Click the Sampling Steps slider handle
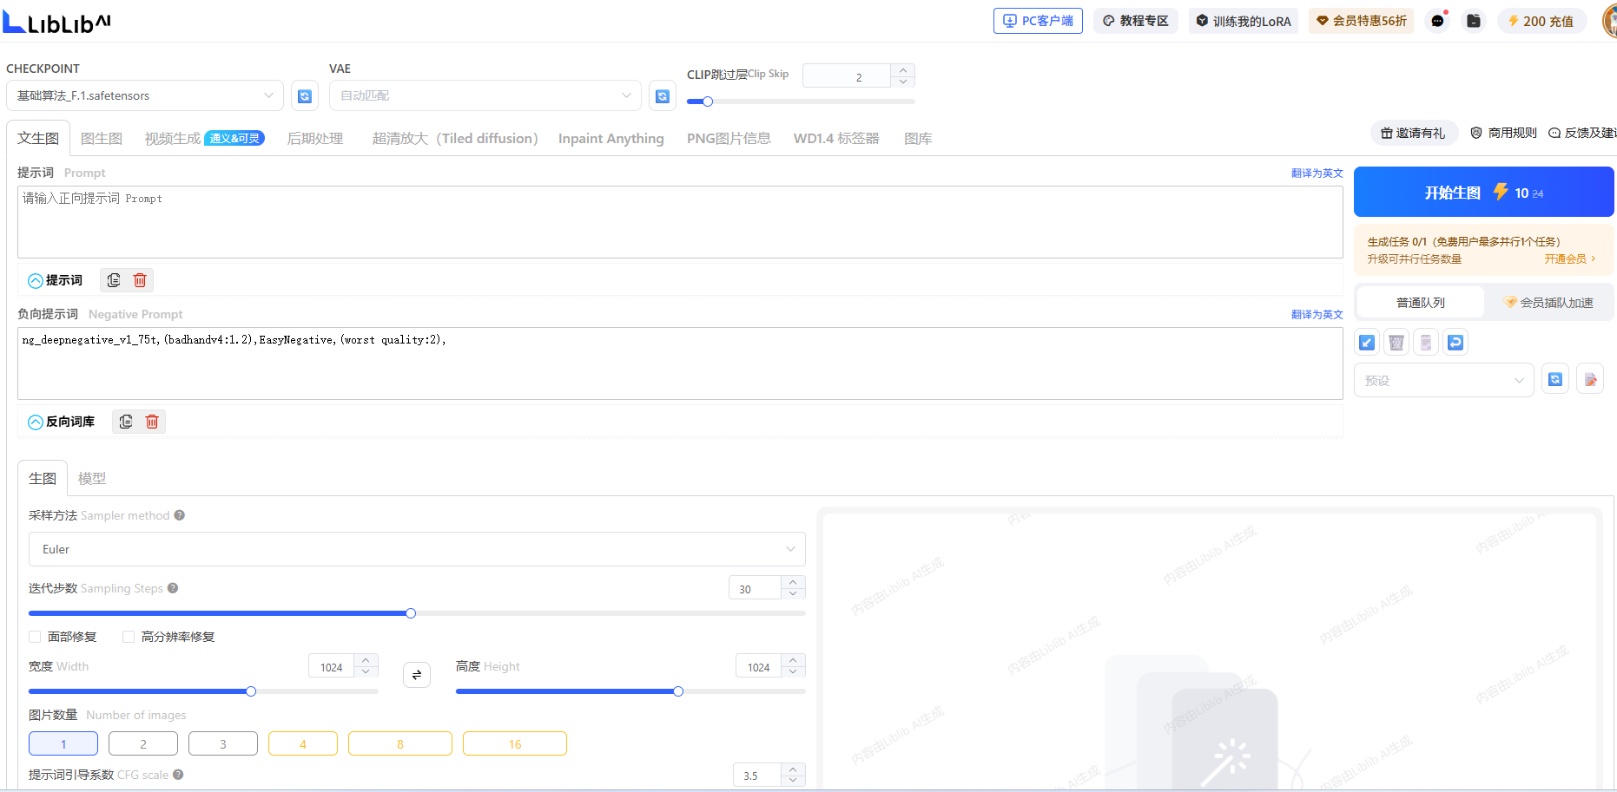This screenshot has height=792, width=1617. (411, 613)
